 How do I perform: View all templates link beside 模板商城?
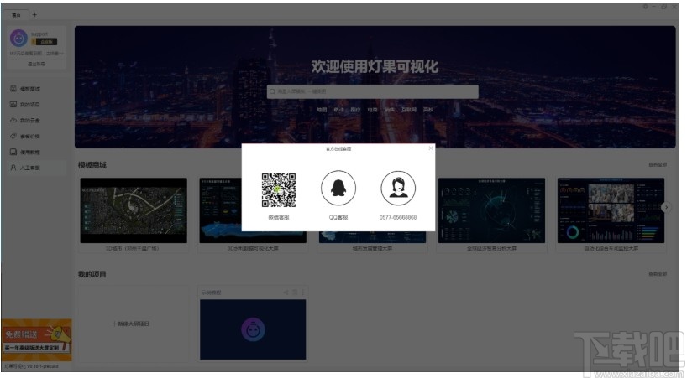pyautogui.click(x=658, y=165)
